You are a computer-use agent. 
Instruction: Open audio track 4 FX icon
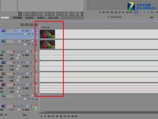tap(22, 63)
